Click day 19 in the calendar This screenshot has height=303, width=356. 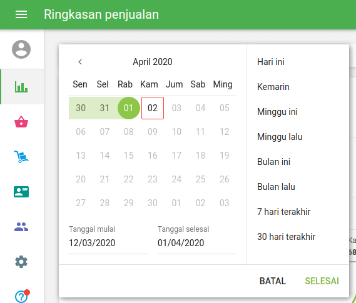pyautogui.click(x=225, y=156)
